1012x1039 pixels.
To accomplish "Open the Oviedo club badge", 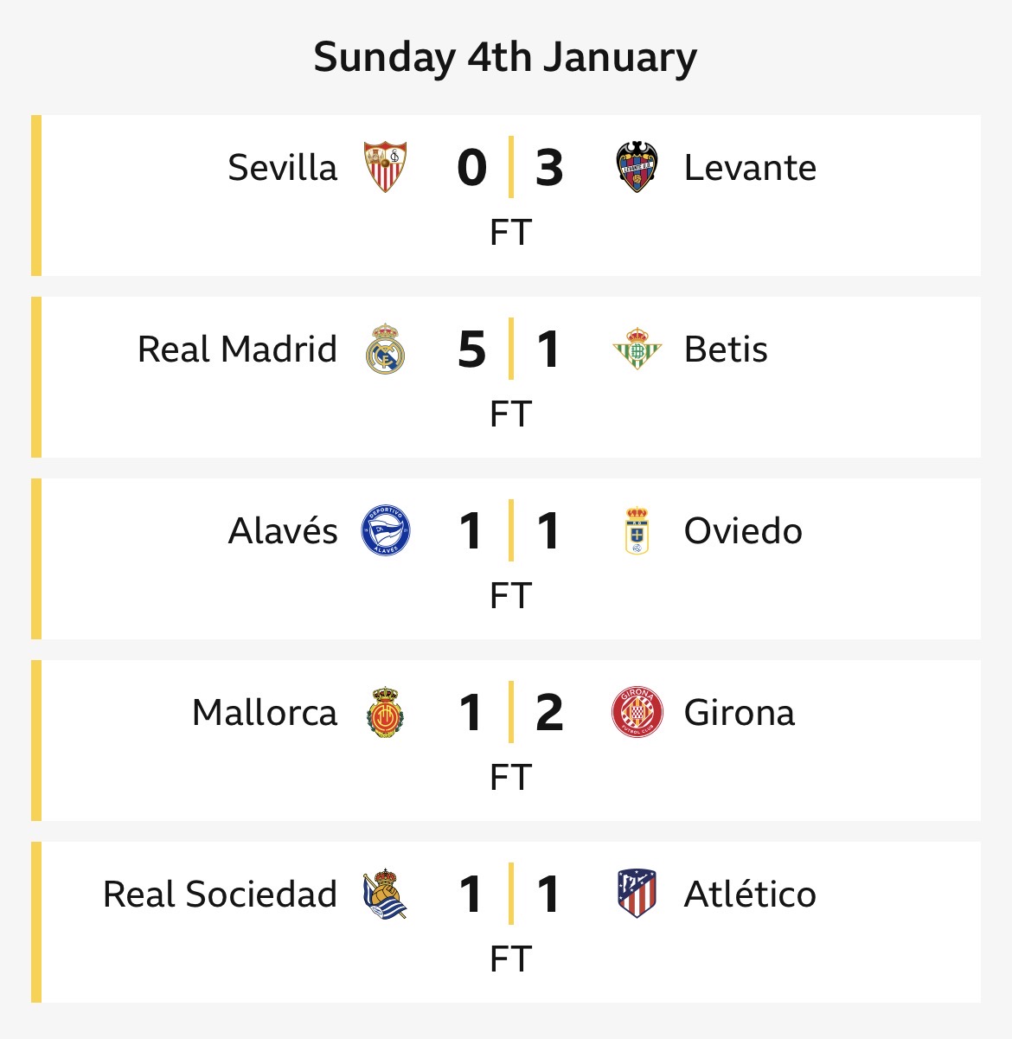I will [637, 530].
